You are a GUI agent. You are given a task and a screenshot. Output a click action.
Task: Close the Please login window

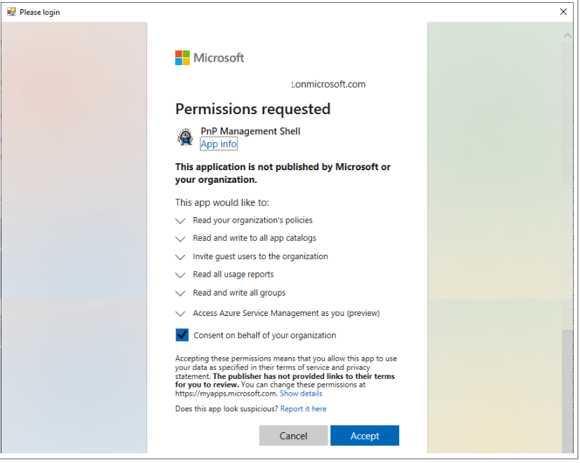coord(563,11)
